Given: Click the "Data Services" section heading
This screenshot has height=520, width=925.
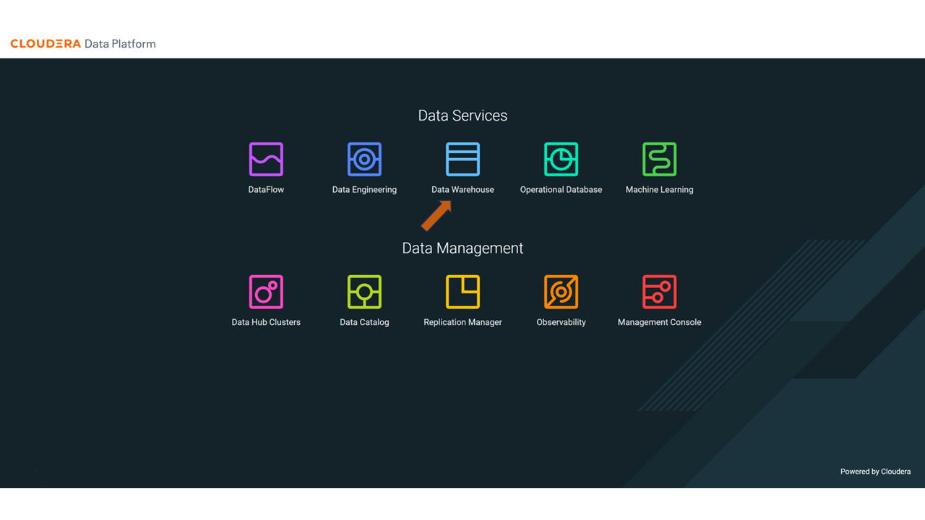Looking at the screenshot, I should [x=462, y=116].
